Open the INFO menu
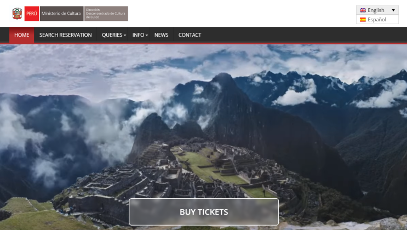 [140, 35]
